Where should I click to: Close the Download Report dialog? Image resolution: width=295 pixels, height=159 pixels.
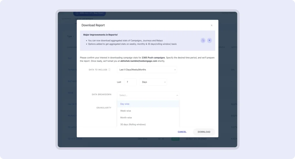tap(211, 25)
